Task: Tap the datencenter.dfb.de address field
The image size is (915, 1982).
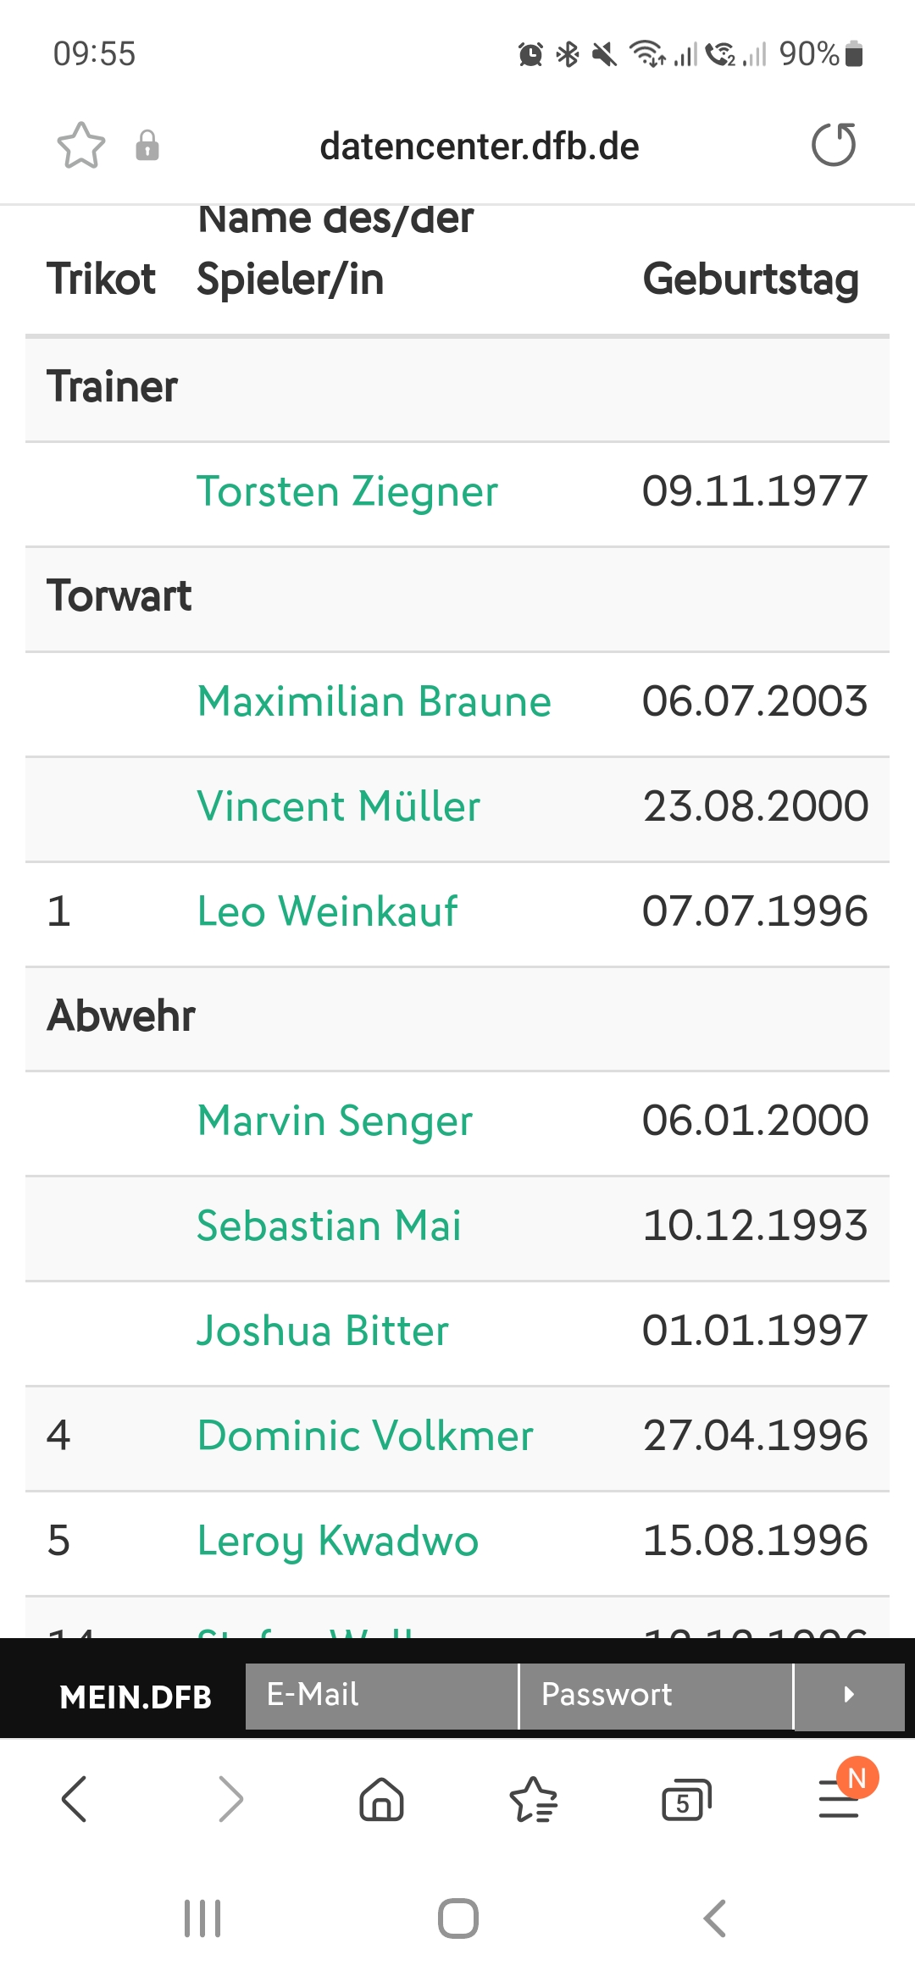Action: [480, 147]
